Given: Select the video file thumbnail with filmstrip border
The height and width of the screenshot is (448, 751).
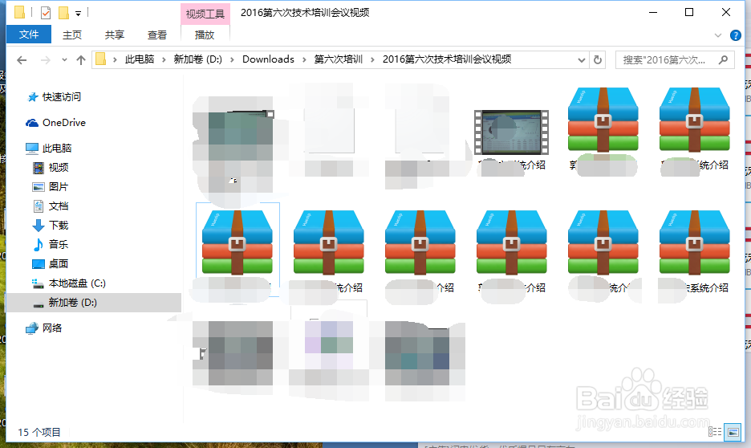Looking at the screenshot, I should (511, 132).
